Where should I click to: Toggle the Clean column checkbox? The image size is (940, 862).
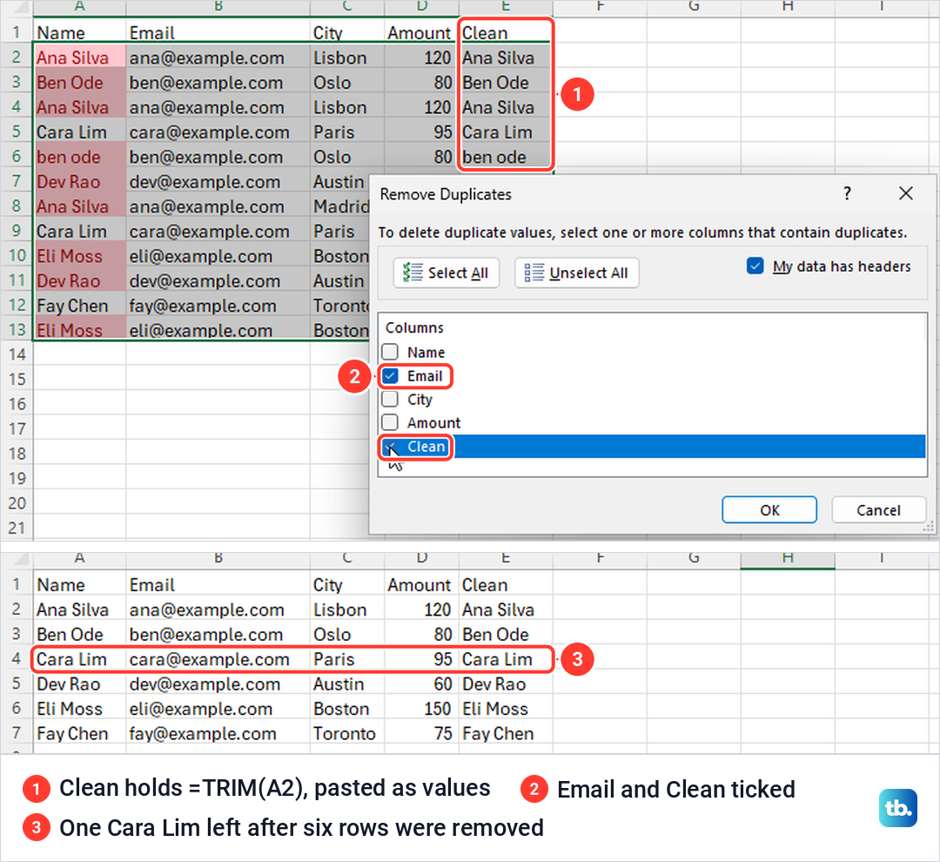pyautogui.click(x=390, y=447)
